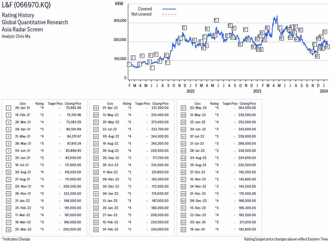This screenshot has width=332, height=241.
Task: Select chart marker 53 near January 2024
Action: click(x=324, y=32)
